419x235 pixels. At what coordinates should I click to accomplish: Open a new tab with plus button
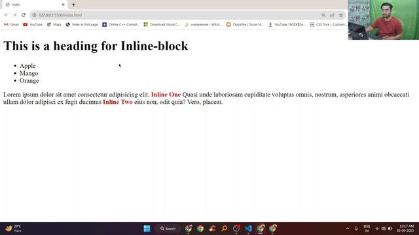tap(73, 5)
